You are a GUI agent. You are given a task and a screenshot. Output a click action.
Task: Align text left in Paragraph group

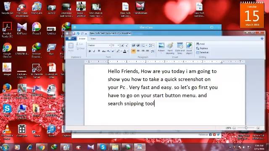(134, 51)
